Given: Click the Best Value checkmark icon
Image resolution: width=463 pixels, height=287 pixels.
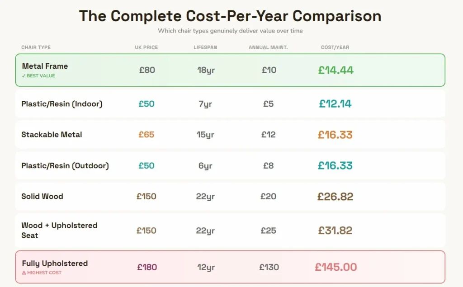Looking at the screenshot, I should click(x=24, y=76).
